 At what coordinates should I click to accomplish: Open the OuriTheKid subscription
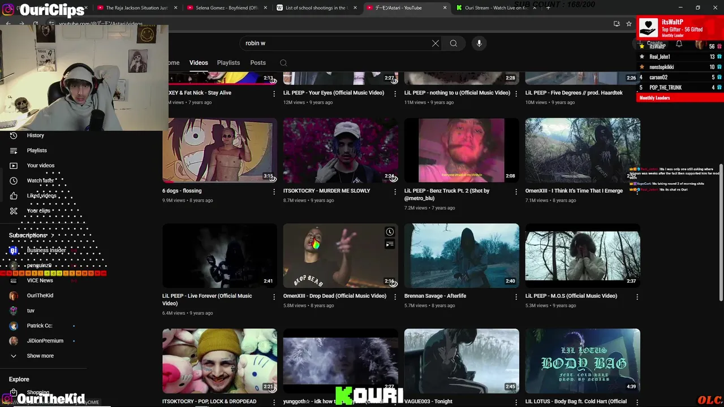point(40,296)
